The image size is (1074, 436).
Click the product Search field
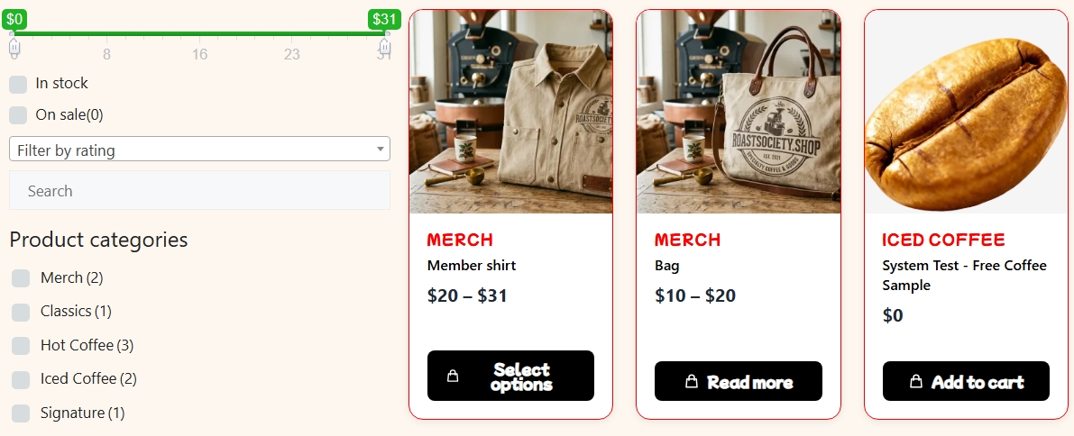[199, 190]
